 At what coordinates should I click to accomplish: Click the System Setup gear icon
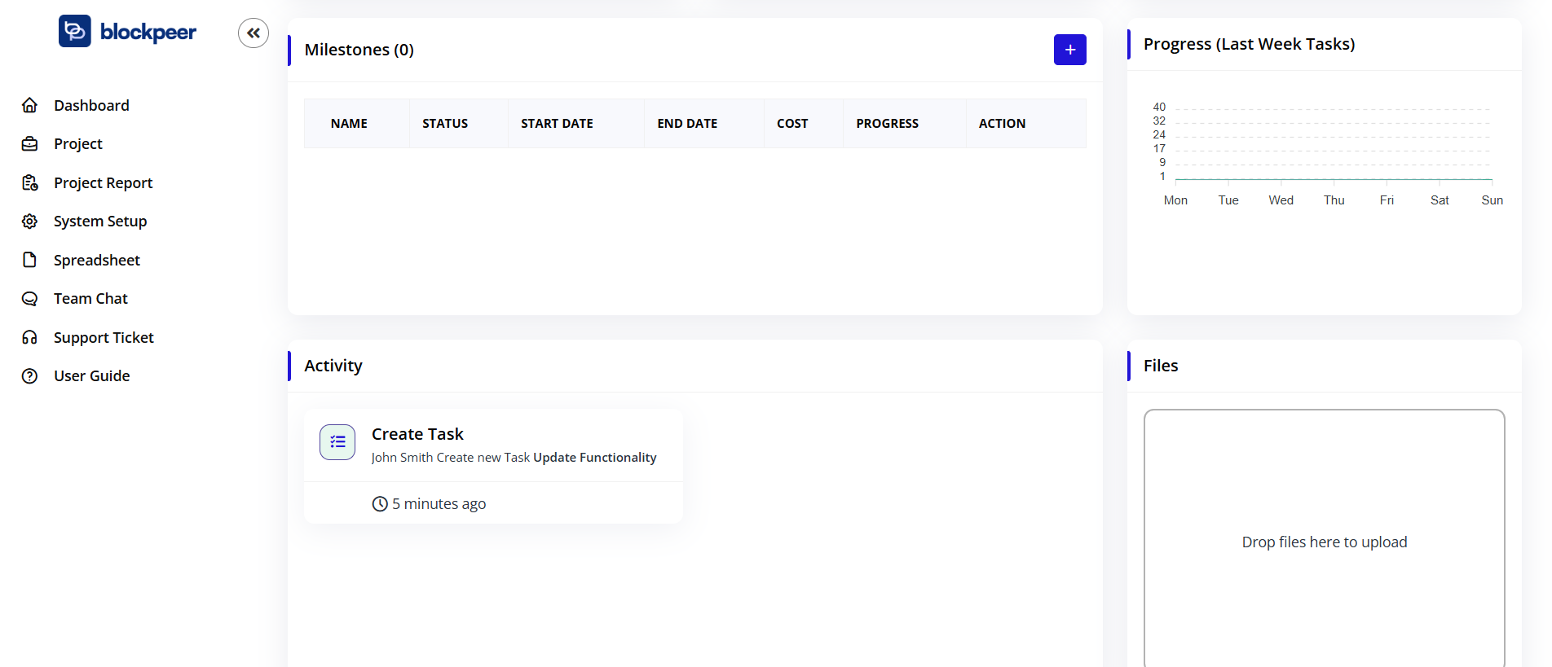[x=30, y=222]
